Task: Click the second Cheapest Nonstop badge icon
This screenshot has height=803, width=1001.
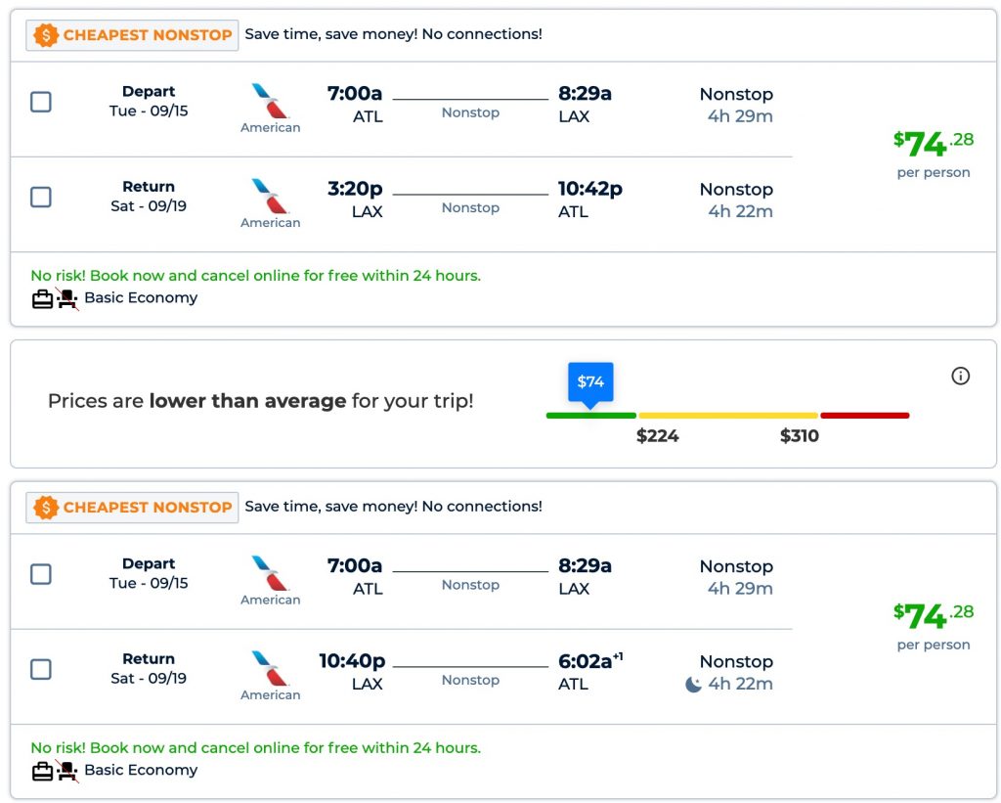Action: click(46, 508)
